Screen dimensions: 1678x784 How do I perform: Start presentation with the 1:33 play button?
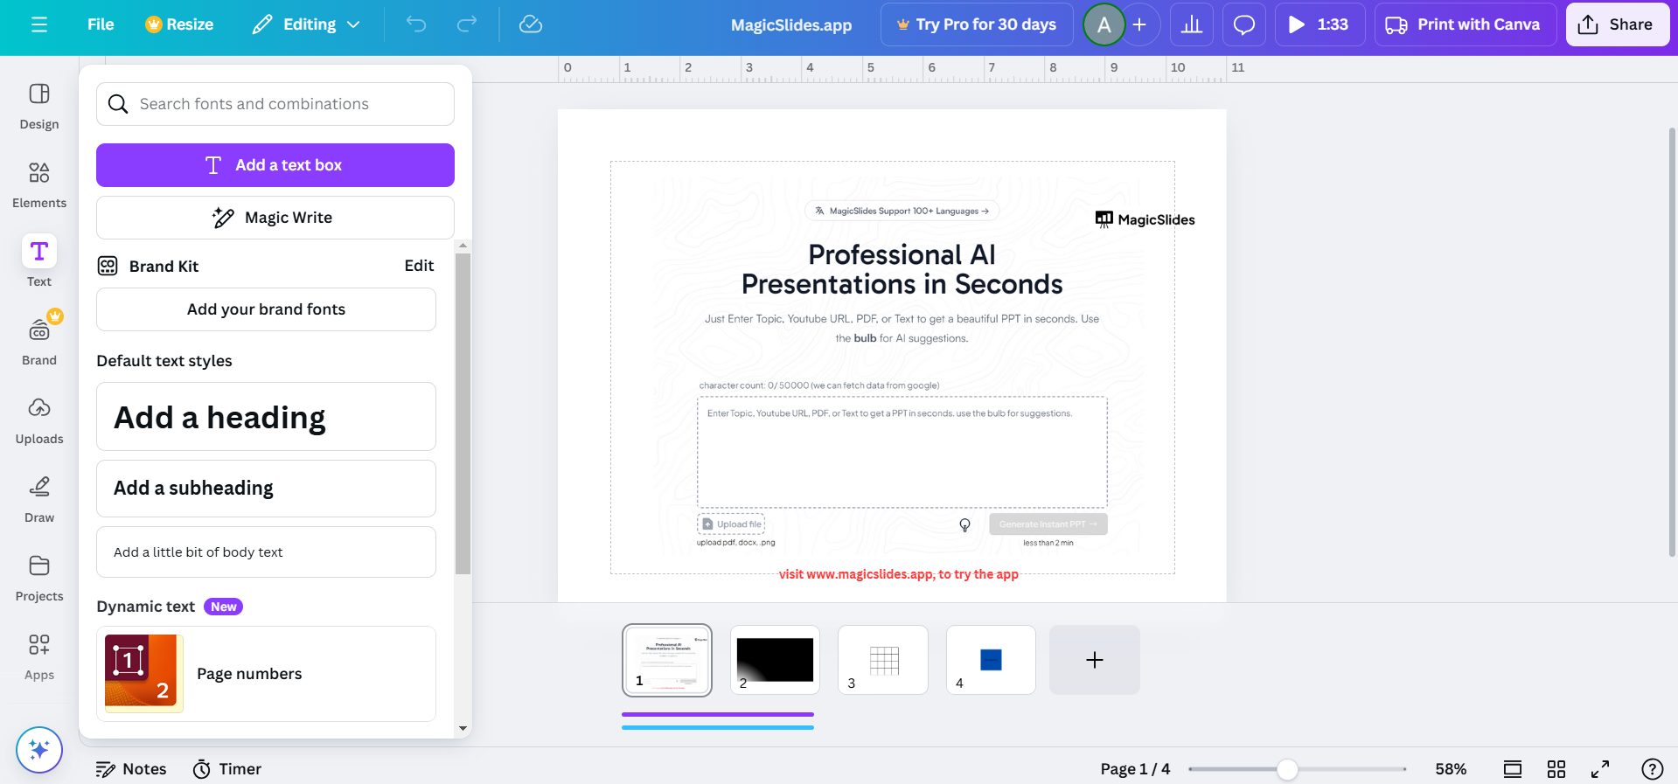pos(1319,24)
